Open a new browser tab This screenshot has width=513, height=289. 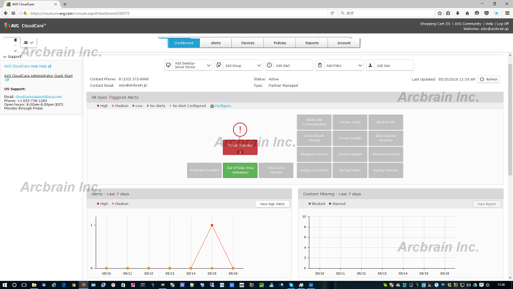click(65, 4)
